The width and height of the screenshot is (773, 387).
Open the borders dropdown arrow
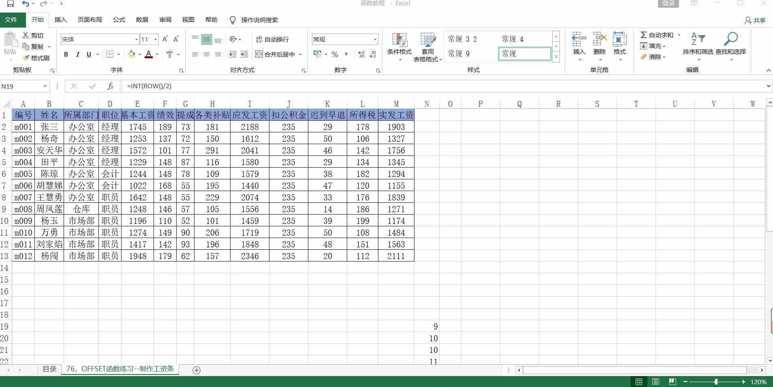click(x=119, y=54)
